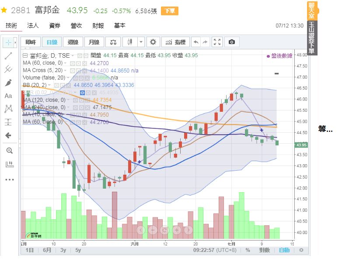Show the hidden SAR indicator
363x262 pixels.
82,93
